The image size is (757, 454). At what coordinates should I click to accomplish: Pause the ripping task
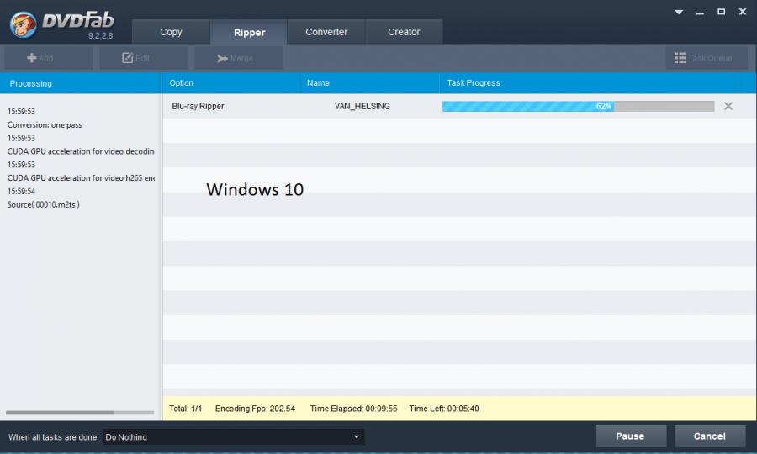[x=631, y=436]
